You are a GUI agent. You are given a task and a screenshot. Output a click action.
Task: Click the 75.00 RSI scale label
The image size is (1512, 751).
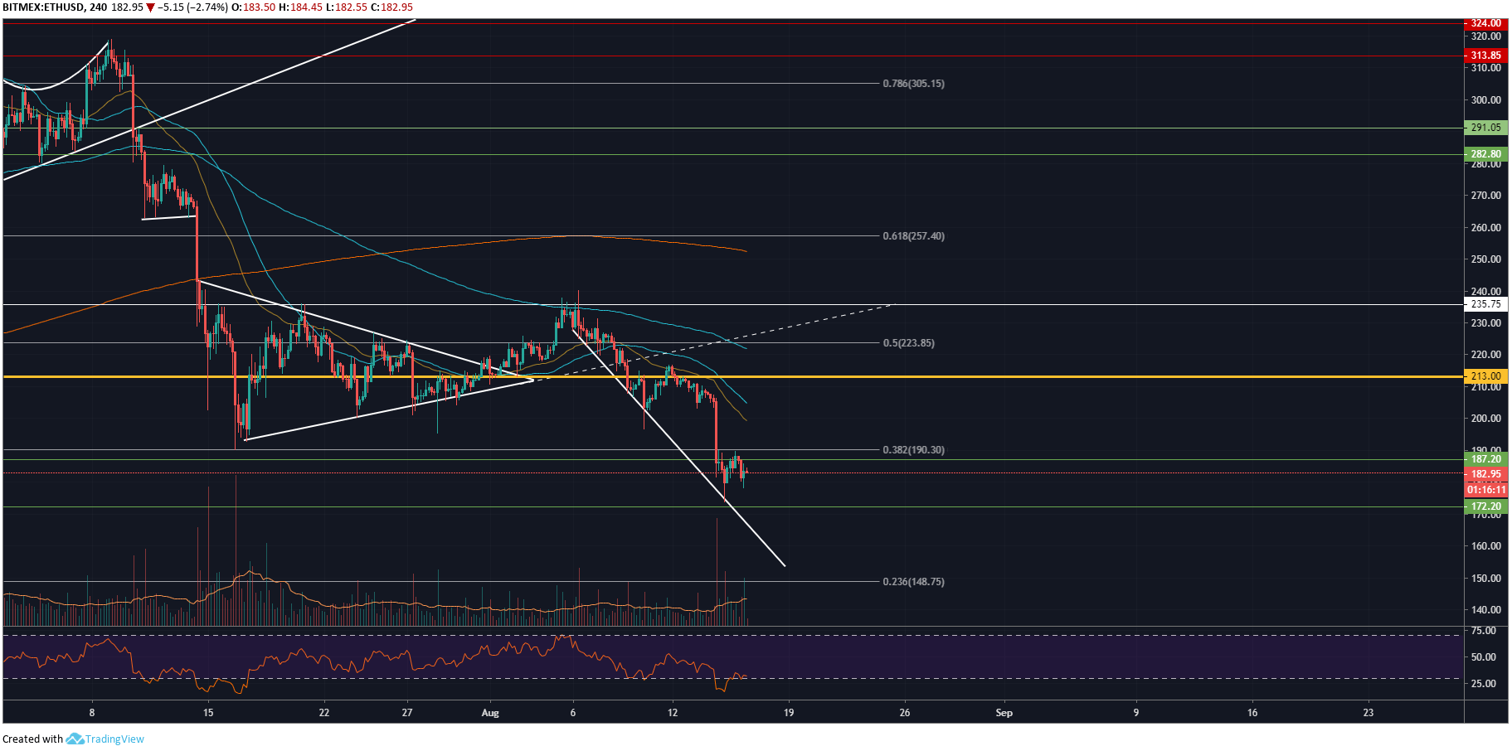pyautogui.click(x=1484, y=631)
